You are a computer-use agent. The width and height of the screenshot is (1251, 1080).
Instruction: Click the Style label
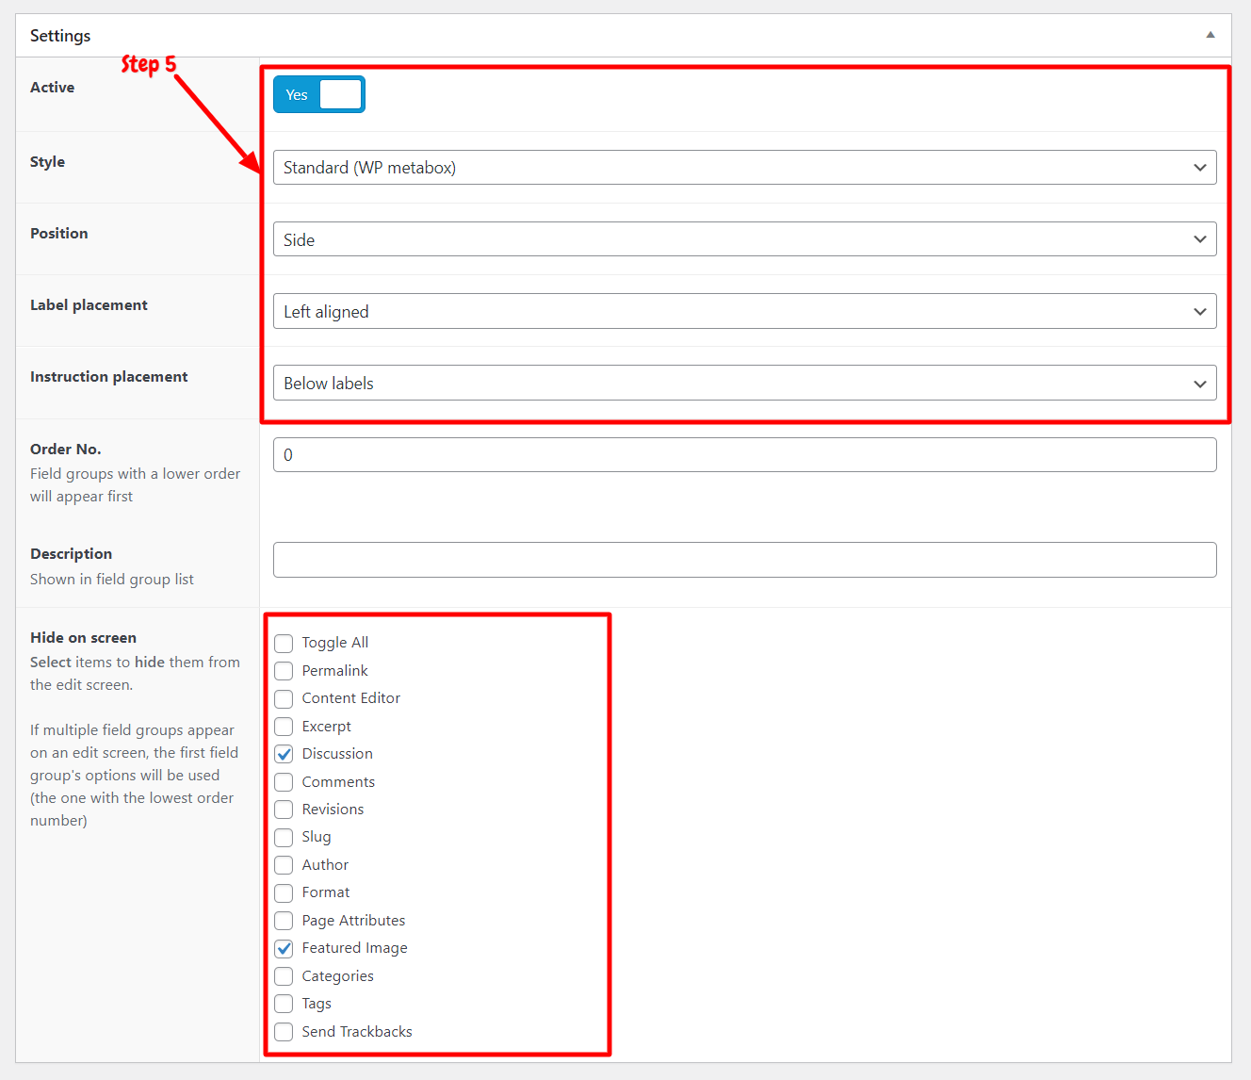(x=47, y=162)
